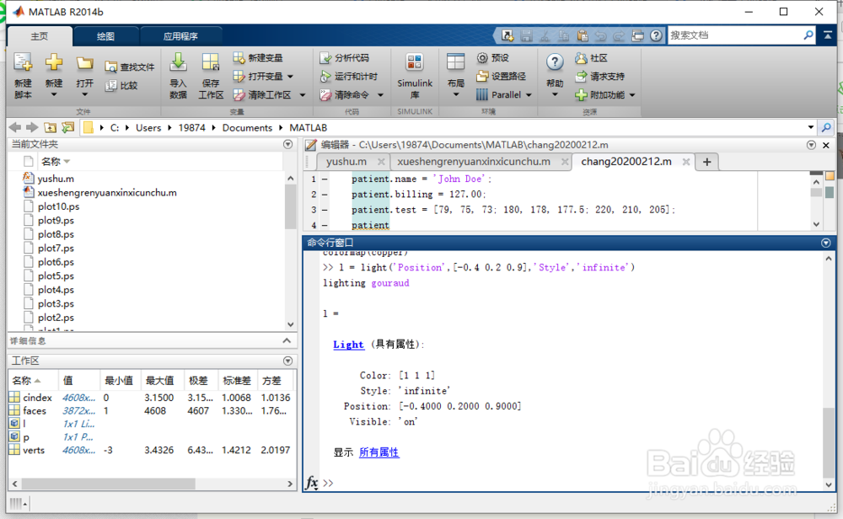Select yushu.m in Current Folder list
843x519 pixels.
pyautogui.click(x=56, y=179)
